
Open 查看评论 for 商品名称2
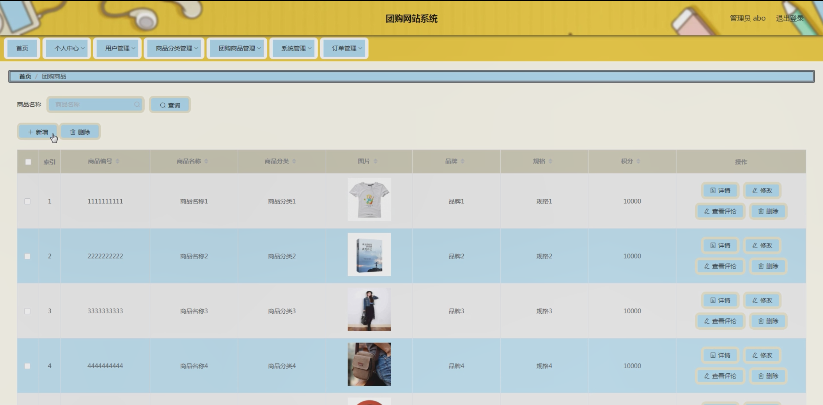(x=720, y=266)
